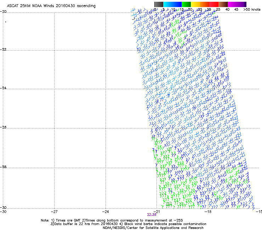Click the gray 0-5 knots color band
The width and height of the screenshot is (262, 230).
[x=159, y=4]
